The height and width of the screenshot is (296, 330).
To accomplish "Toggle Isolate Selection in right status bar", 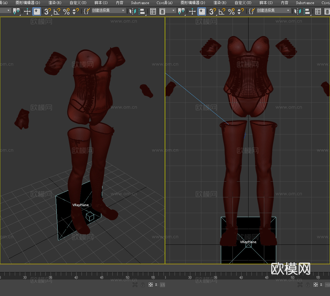I will click(x=300, y=285).
